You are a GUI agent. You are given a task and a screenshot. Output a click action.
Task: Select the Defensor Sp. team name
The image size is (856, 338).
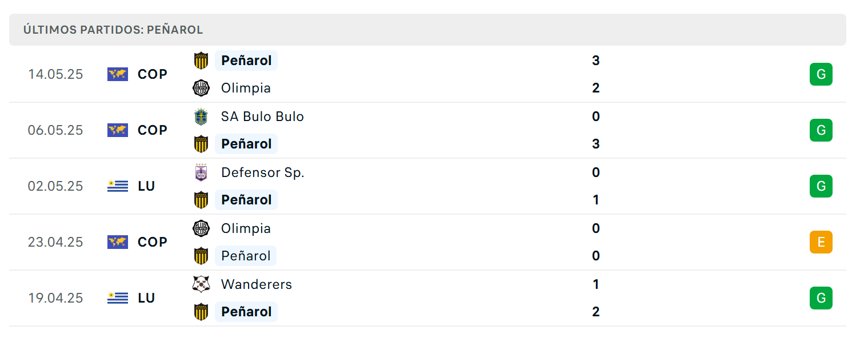point(263,172)
